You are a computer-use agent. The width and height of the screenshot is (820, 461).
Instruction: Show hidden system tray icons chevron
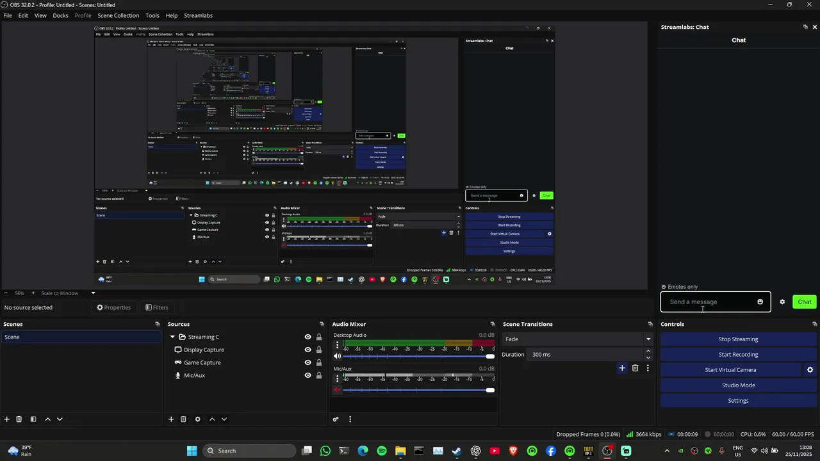(667, 451)
